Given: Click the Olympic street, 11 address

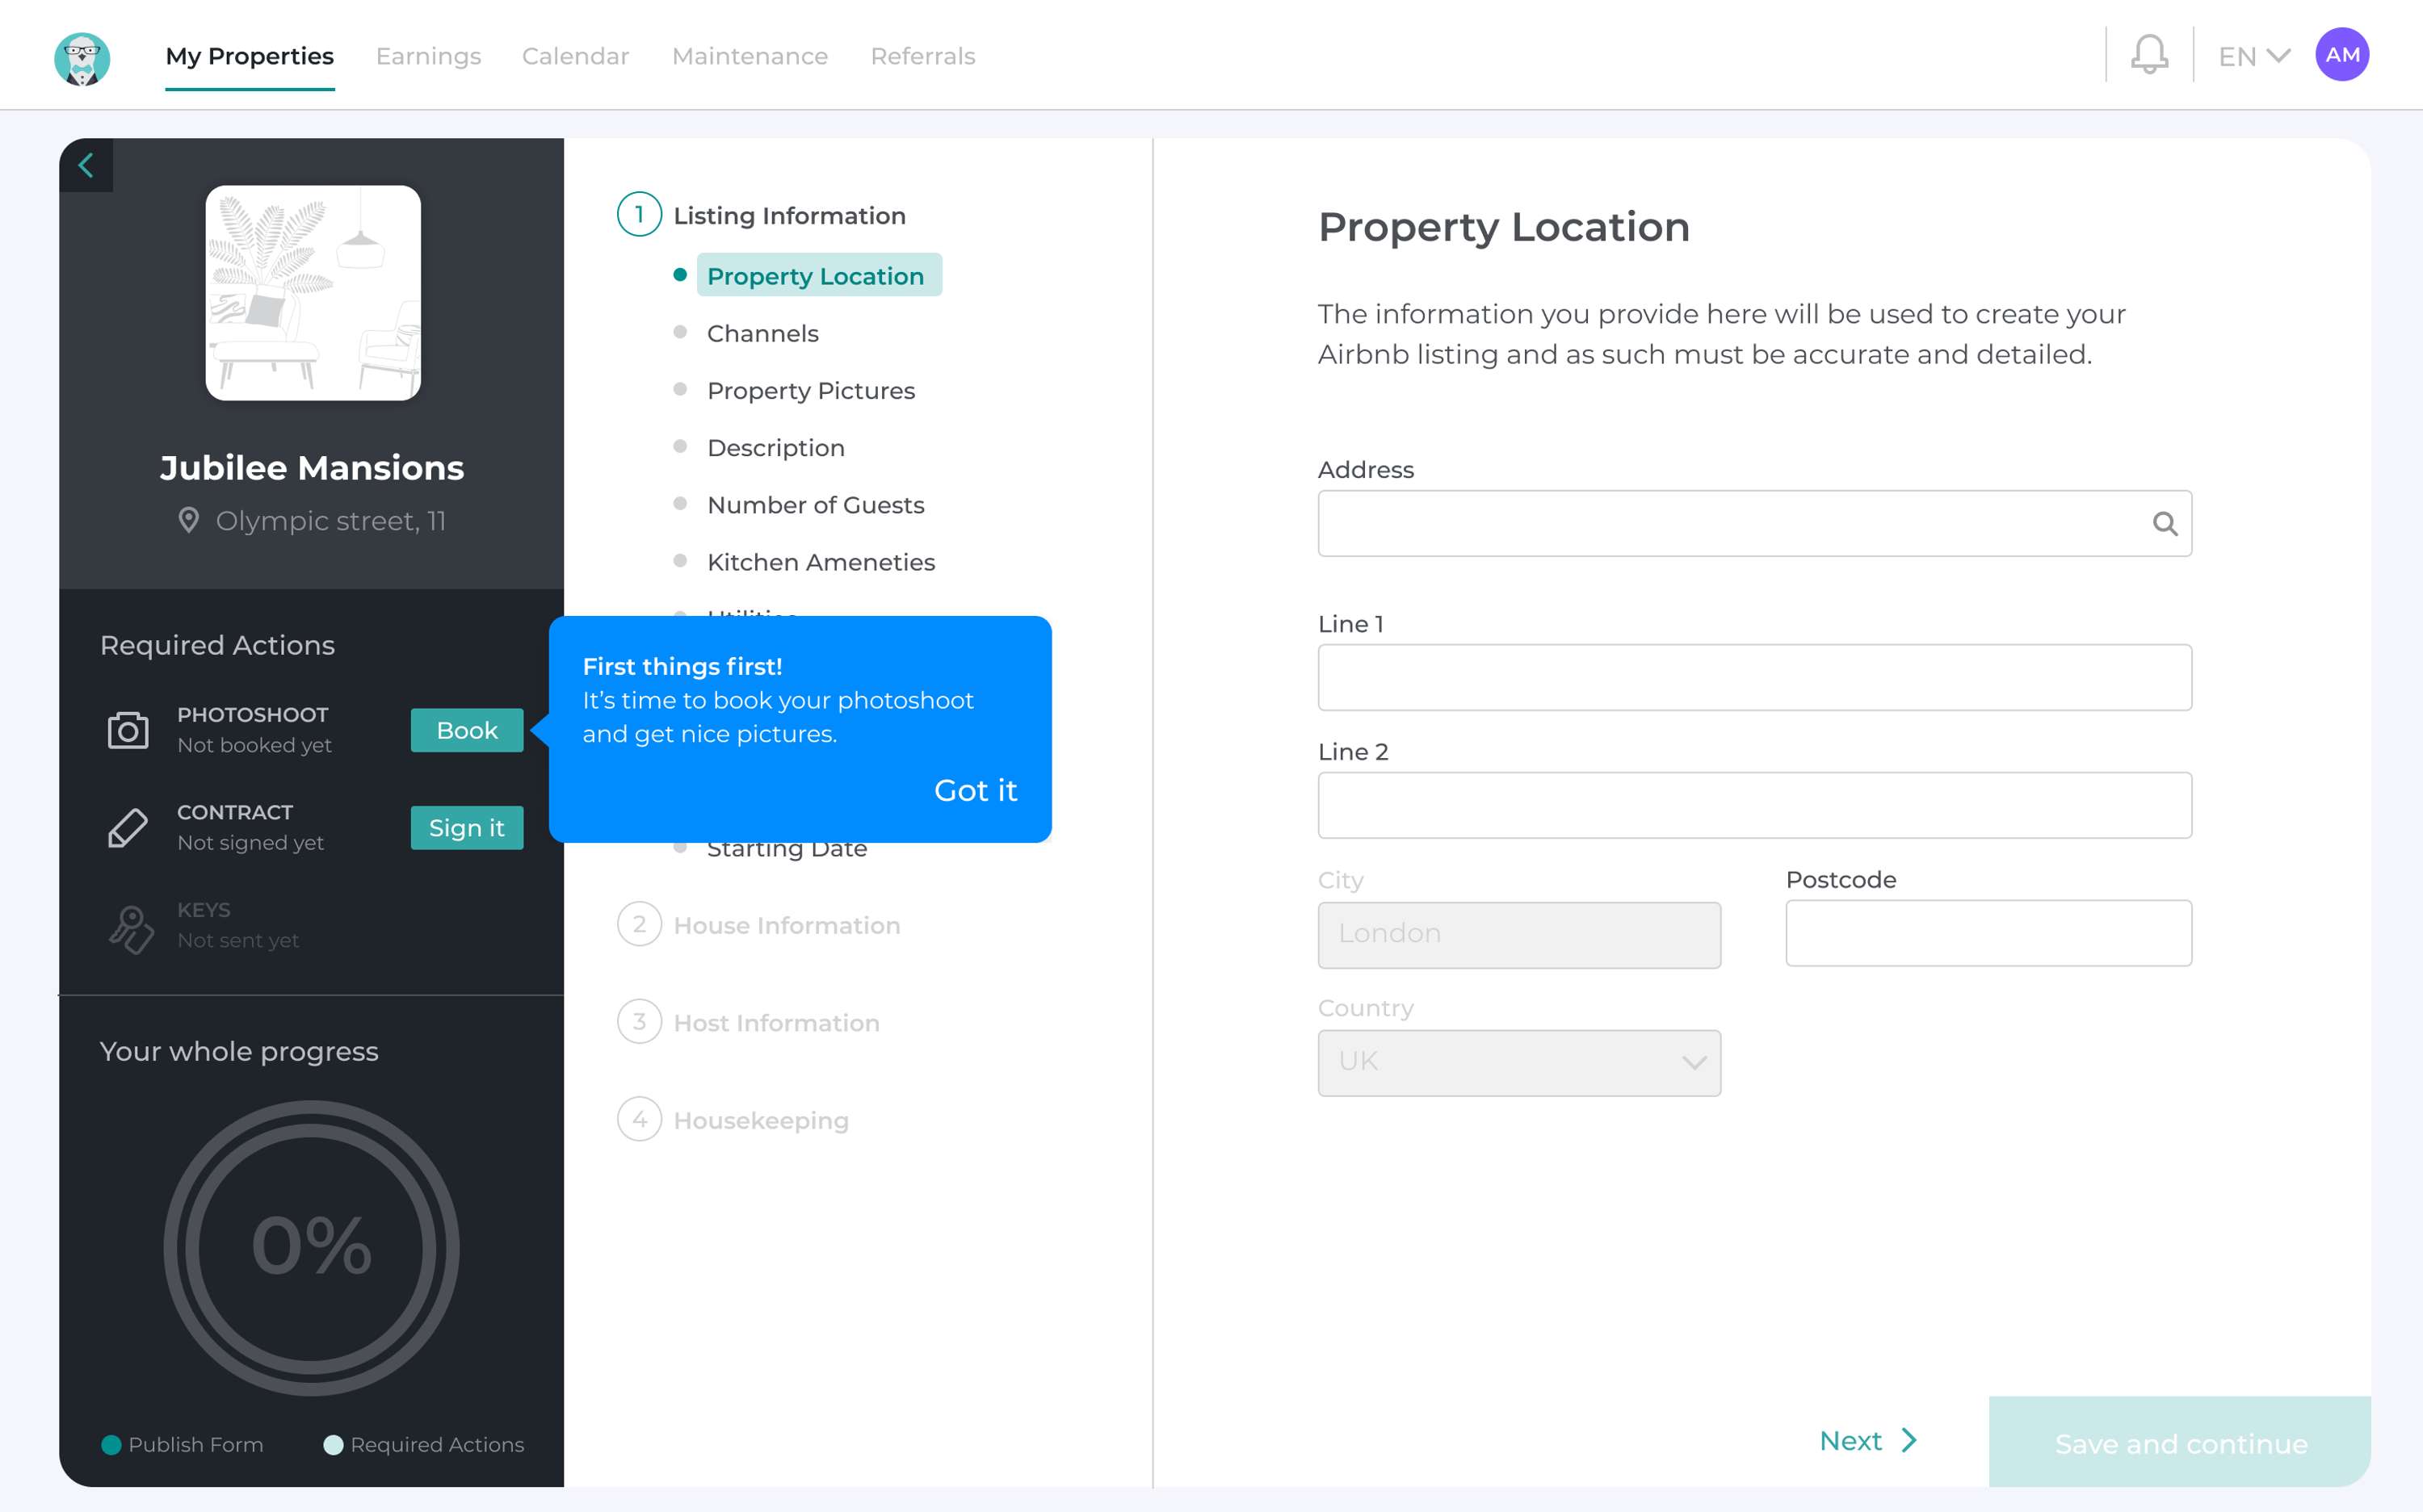Looking at the screenshot, I should (x=330, y=521).
